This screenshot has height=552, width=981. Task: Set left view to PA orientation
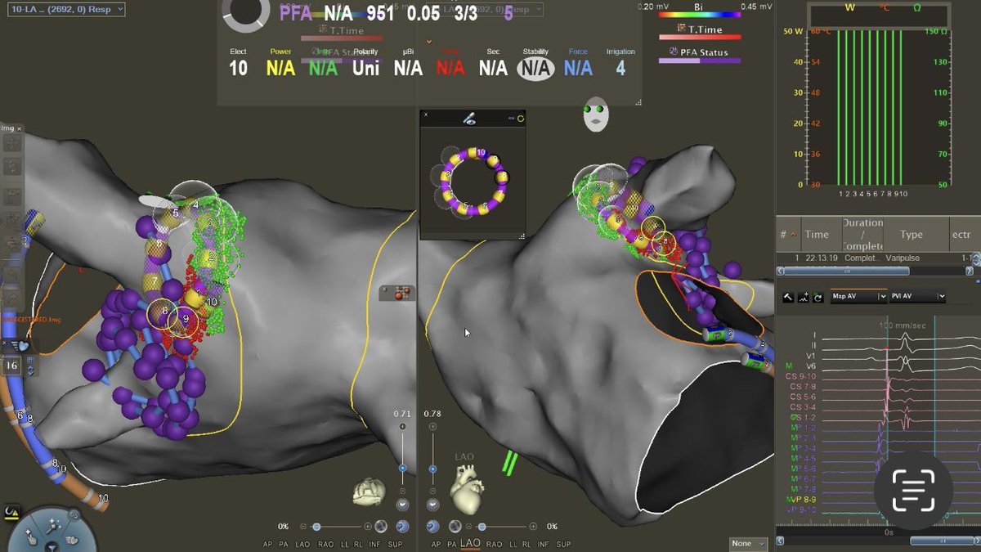point(284,544)
